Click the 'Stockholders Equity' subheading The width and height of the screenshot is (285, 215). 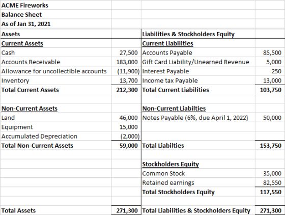point(170,164)
